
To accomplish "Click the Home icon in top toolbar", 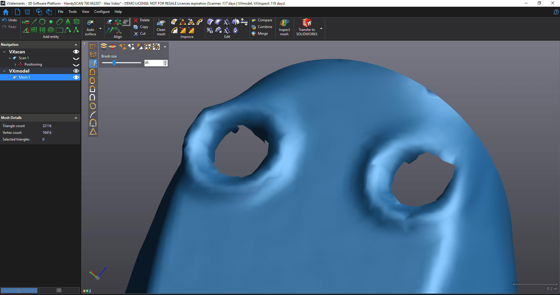I will coord(6,12).
